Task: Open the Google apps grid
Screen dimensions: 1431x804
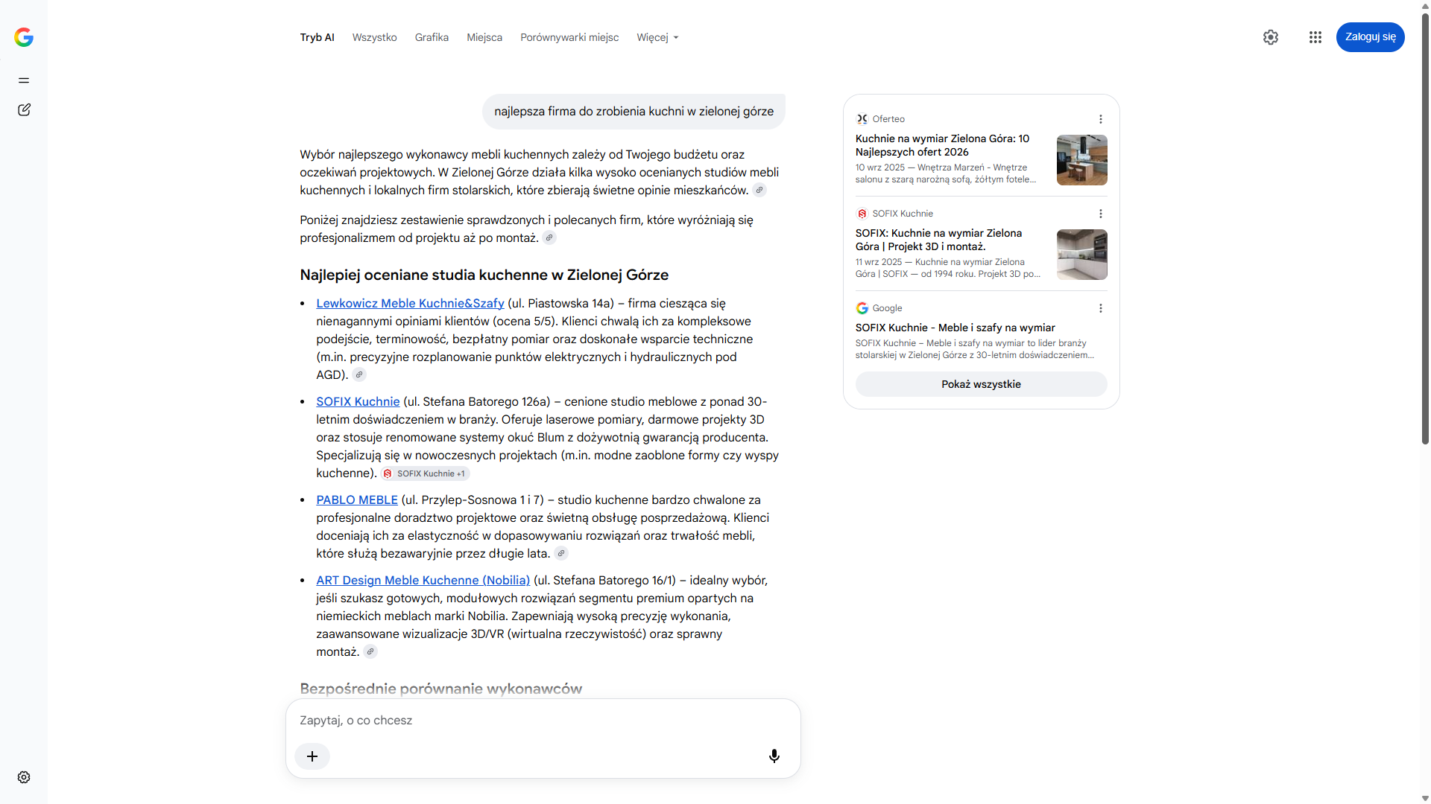Action: [x=1315, y=37]
